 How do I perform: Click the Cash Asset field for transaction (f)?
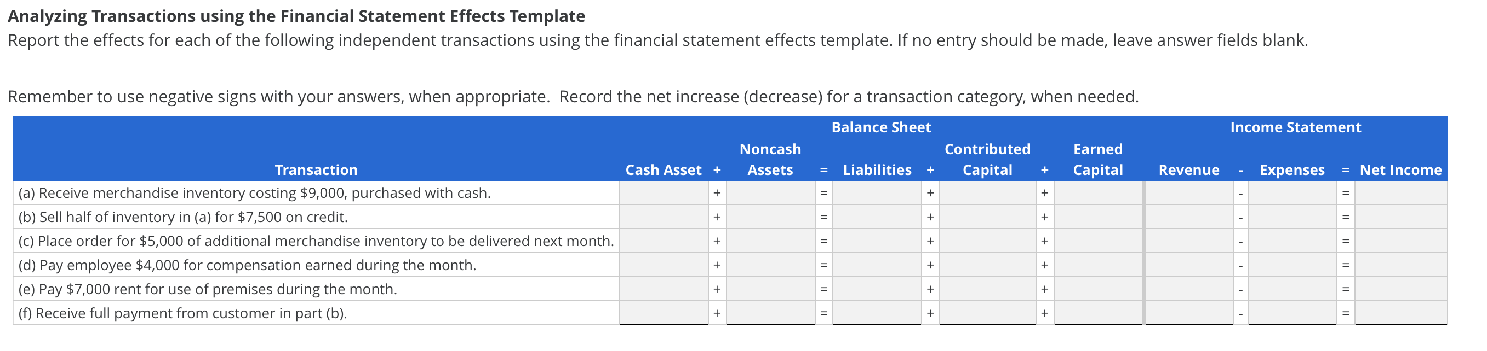(664, 312)
